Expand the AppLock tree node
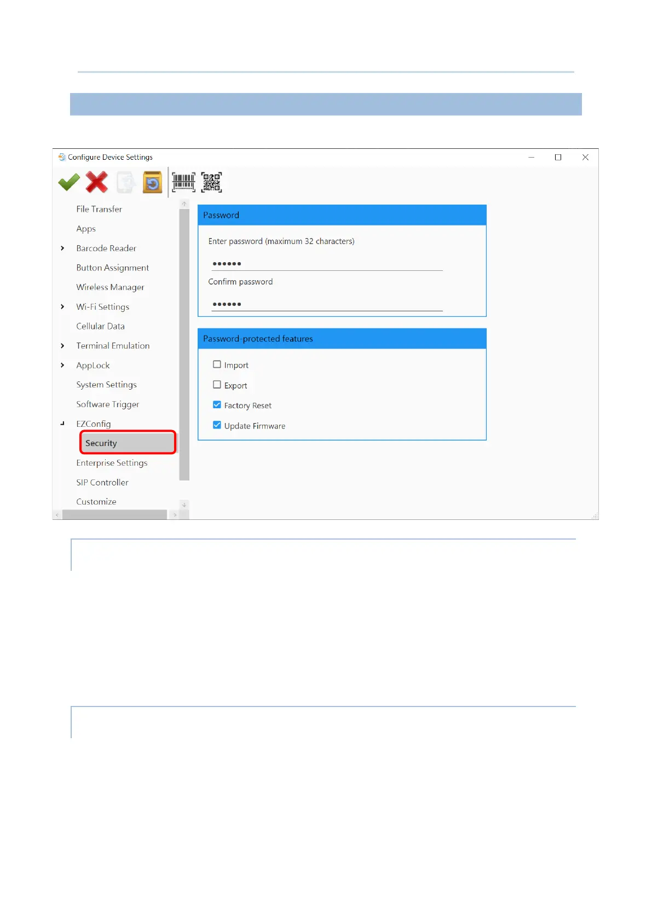 (62, 366)
